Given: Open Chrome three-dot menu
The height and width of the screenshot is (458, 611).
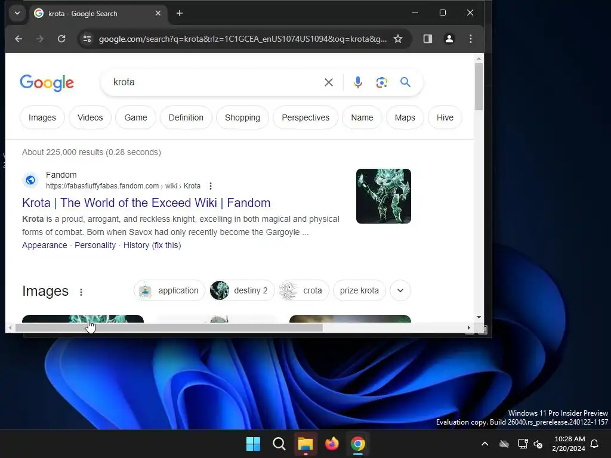Looking at the screenshot, I should [x=471, y=39].
